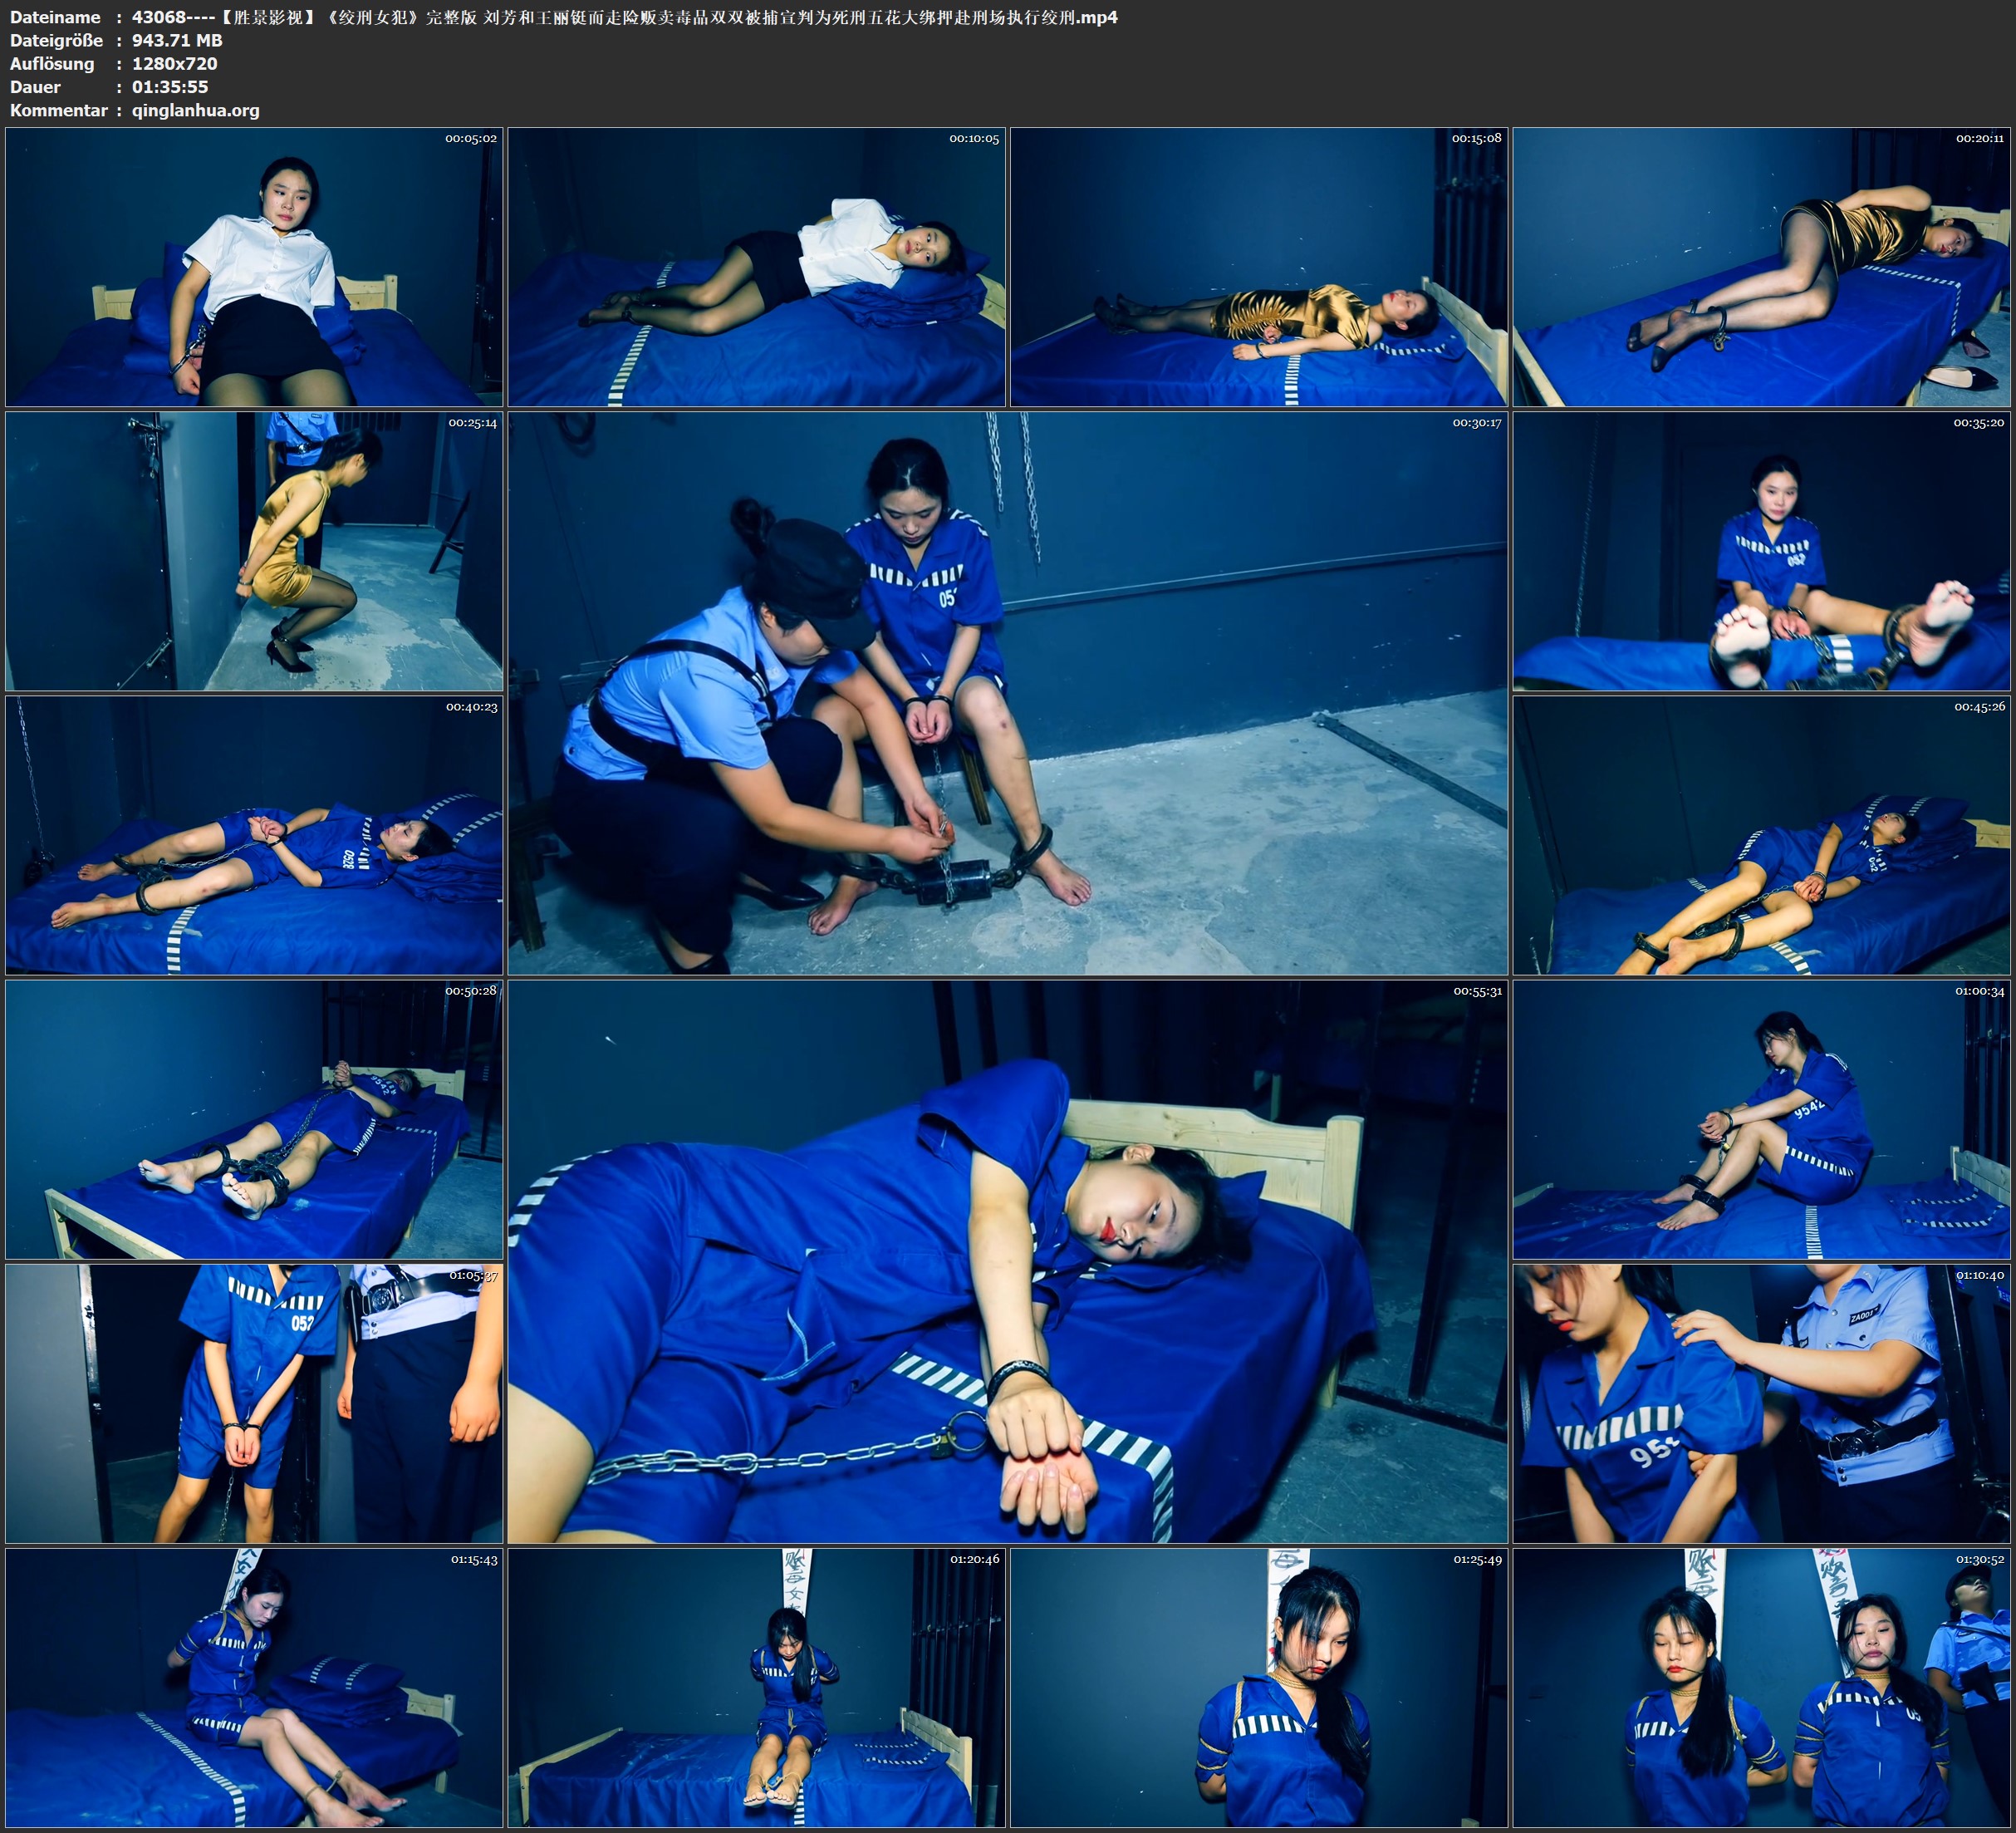Image resolution: width=2016 pixels, height=1833 pixels.
Task: Click the thumbnail timestamped 00:35:20
Action: pyautogui.click(x=1761, y=551)
